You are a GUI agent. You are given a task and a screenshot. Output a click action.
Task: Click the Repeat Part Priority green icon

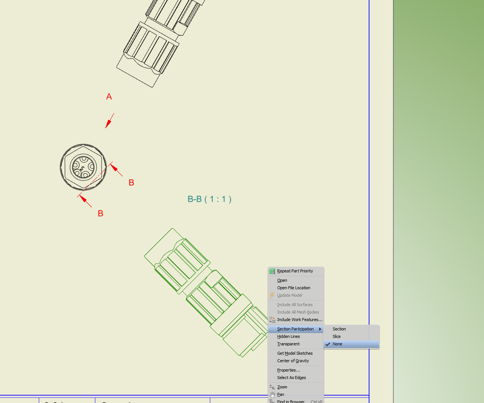click(x=272, y=271)
